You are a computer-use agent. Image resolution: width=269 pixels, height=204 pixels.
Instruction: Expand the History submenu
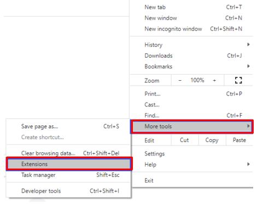[191, 45]
